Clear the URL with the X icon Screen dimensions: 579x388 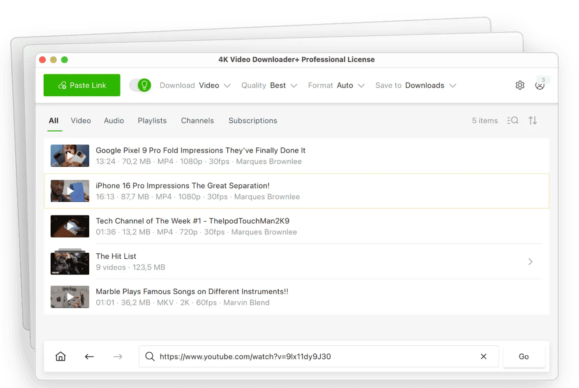[484, 356]
